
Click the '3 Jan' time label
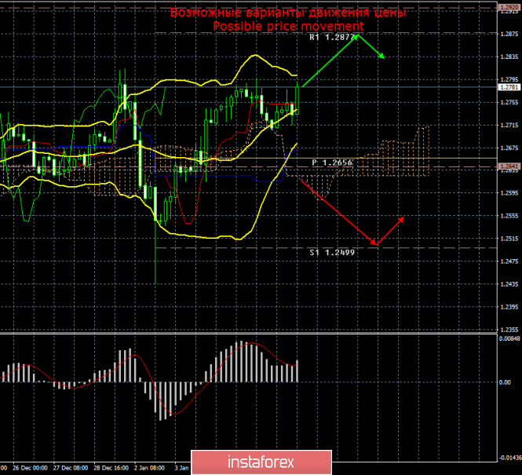tap(182, 468)
